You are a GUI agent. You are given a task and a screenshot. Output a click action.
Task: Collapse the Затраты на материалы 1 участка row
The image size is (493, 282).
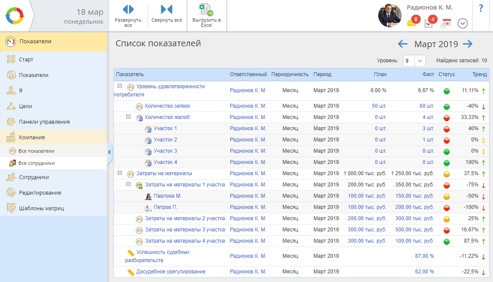[x=128, y=184]
